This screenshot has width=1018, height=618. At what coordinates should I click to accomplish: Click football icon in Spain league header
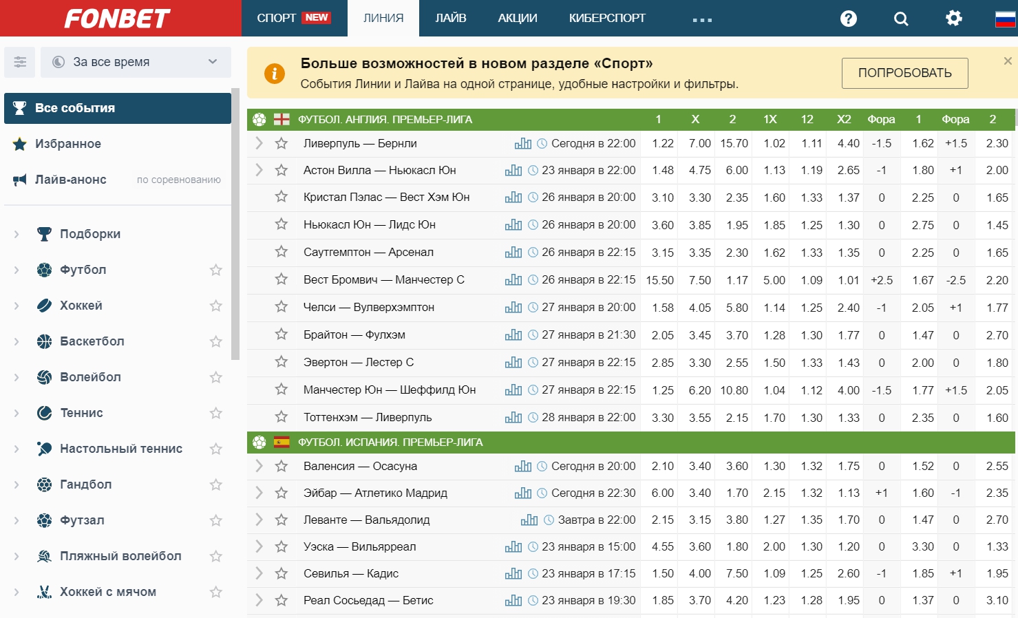[259, 443]
